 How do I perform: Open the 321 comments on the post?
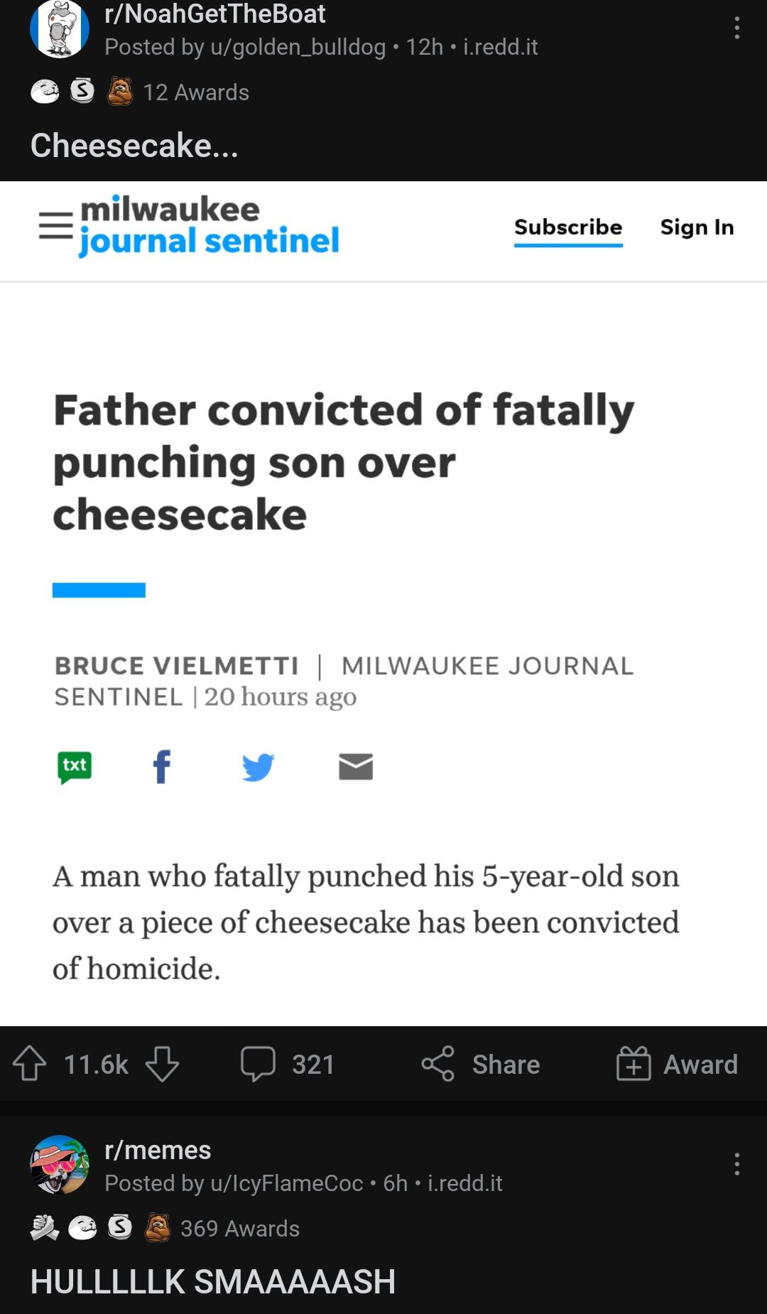click(288, 1064)
